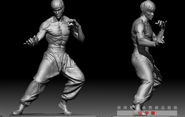Click the base platform under front statue
The image size is (185, 117).
pyautogui.click(x=54, y=115)
